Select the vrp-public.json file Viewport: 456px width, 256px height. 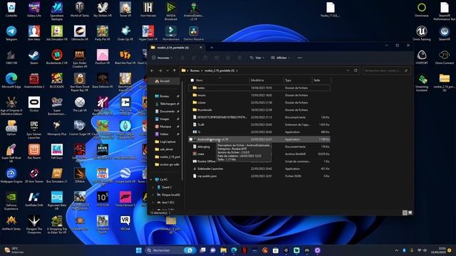[259, 176]
